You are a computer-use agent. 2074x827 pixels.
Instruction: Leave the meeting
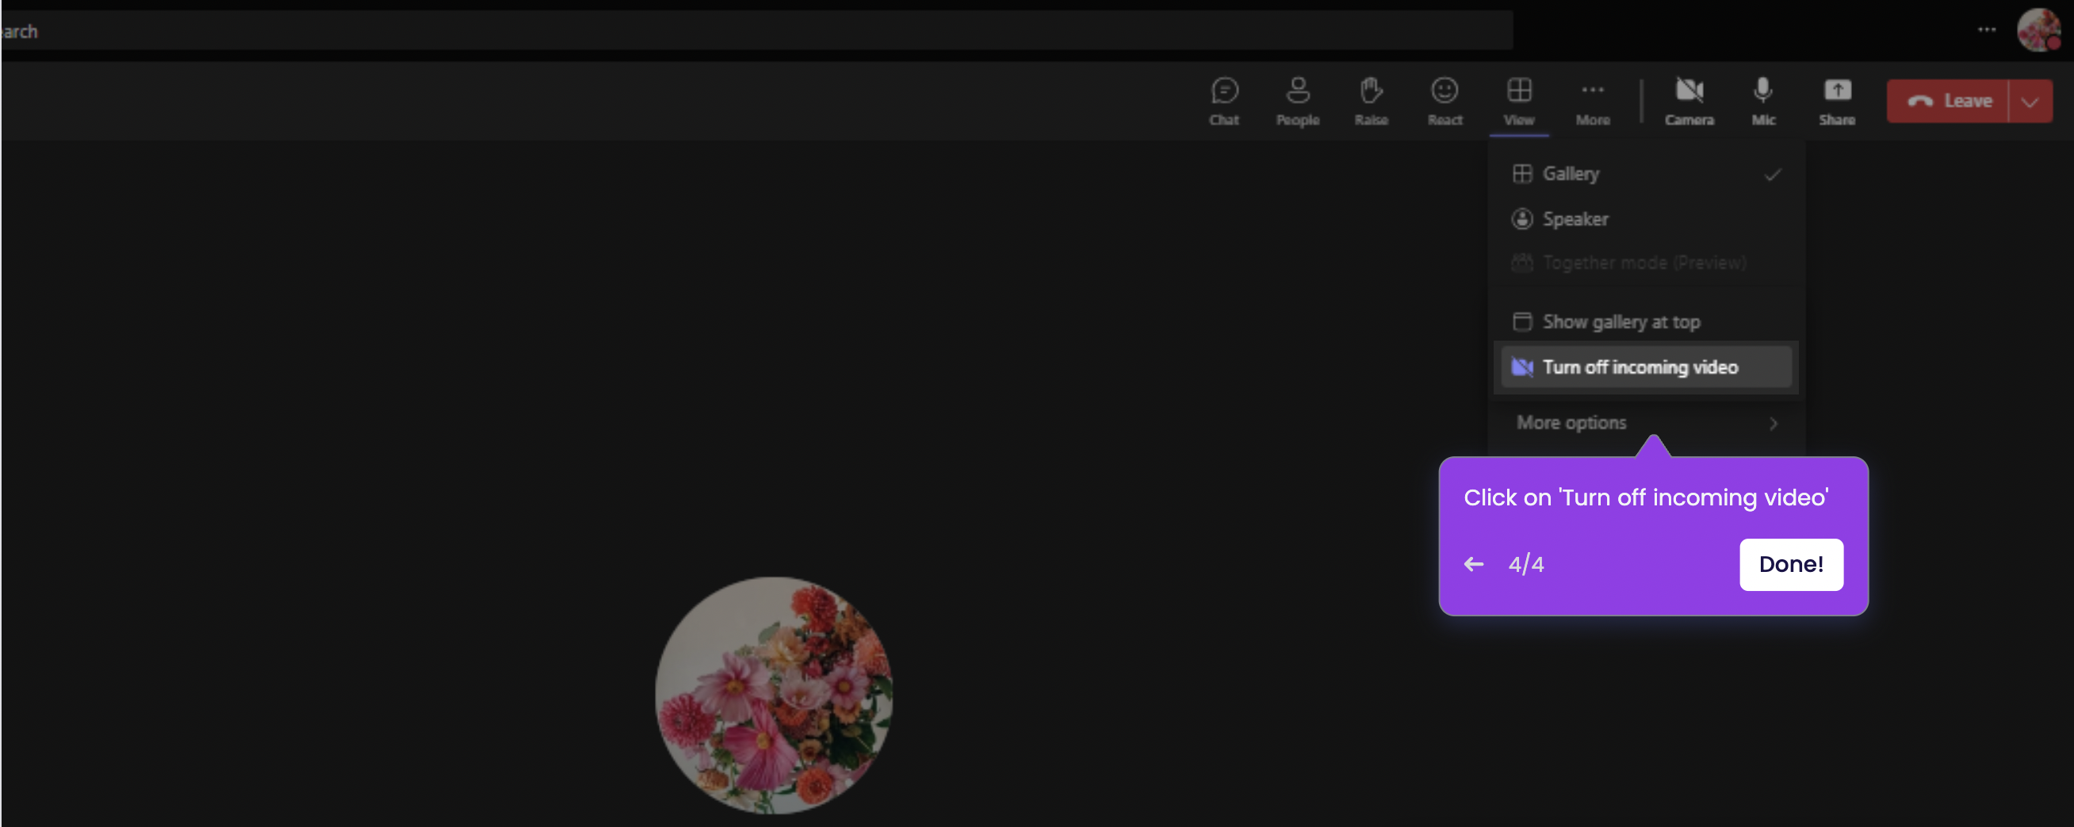tap(1957, 101)
